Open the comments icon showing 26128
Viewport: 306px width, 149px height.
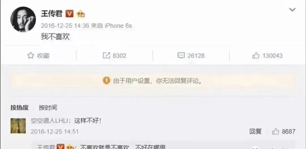coord(181,56)
